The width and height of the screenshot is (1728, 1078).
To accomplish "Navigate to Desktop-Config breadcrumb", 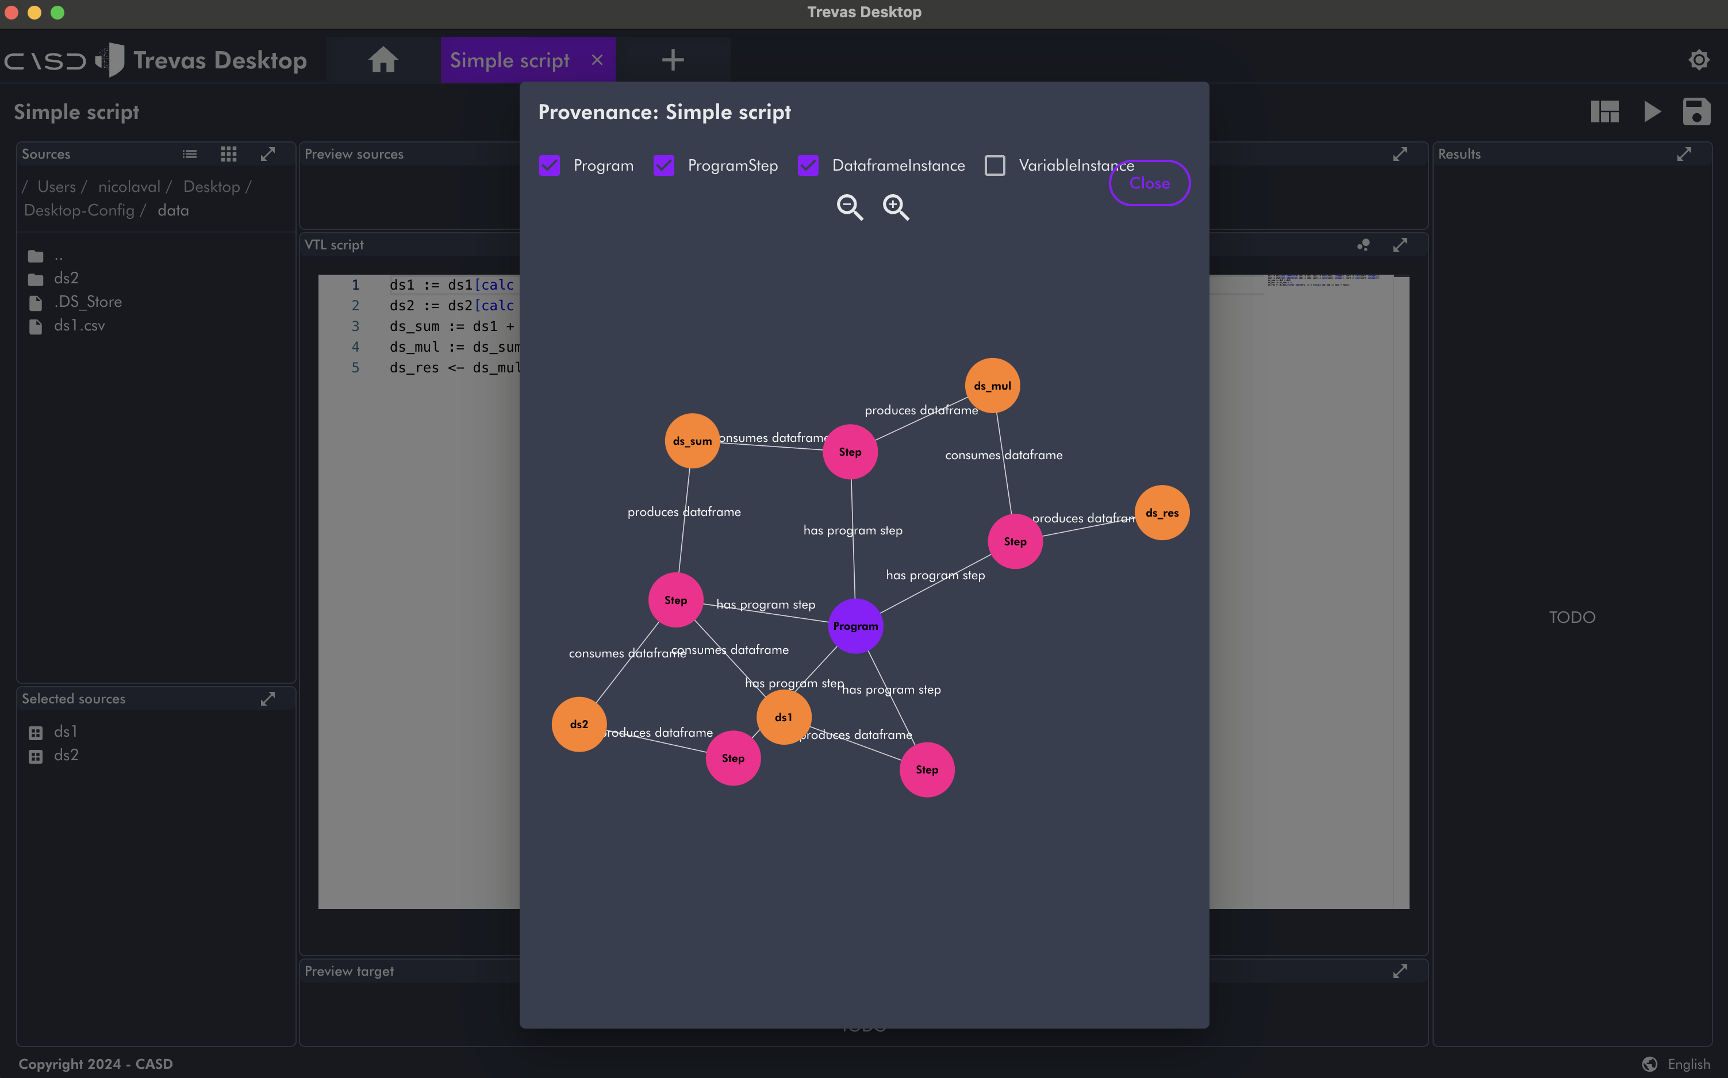I will [x=79, y=210].
